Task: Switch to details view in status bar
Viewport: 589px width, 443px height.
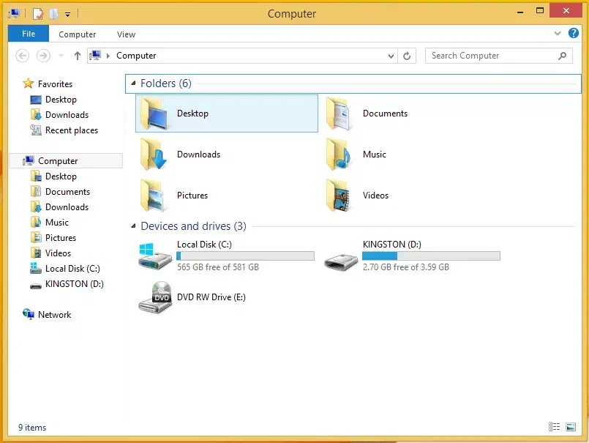Action: point(555,427)
